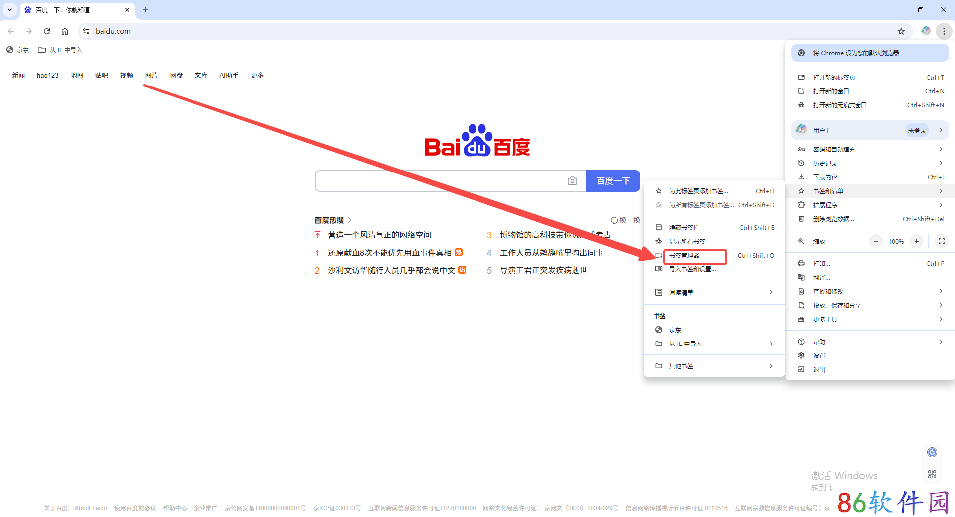Image resolution: width=955 pixels, height=517 pixels.
Task: Toggle 隐藏书签栏 in bookmarks submenu
Action: pyautogui.click(x=714, y=227)
